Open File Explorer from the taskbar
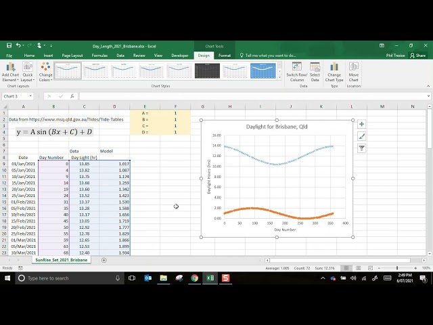This screenshot has width=433, height=325. coord(164,278)
